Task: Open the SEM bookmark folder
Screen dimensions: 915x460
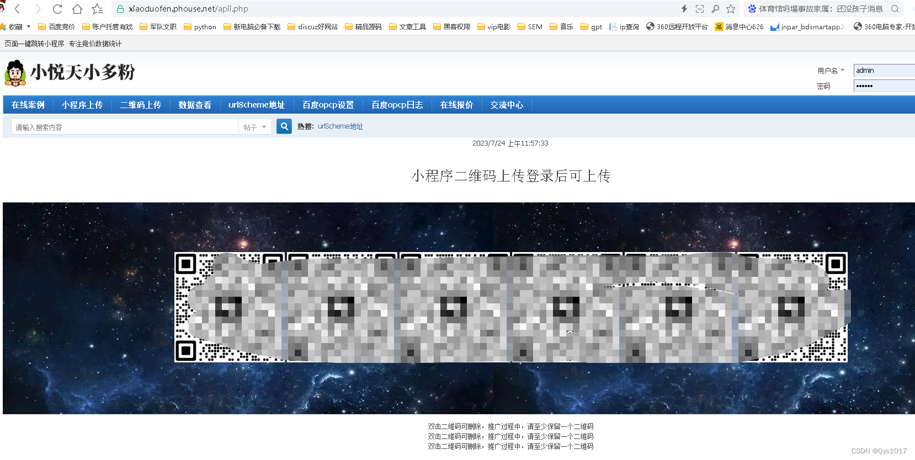Action: point(530,26)
